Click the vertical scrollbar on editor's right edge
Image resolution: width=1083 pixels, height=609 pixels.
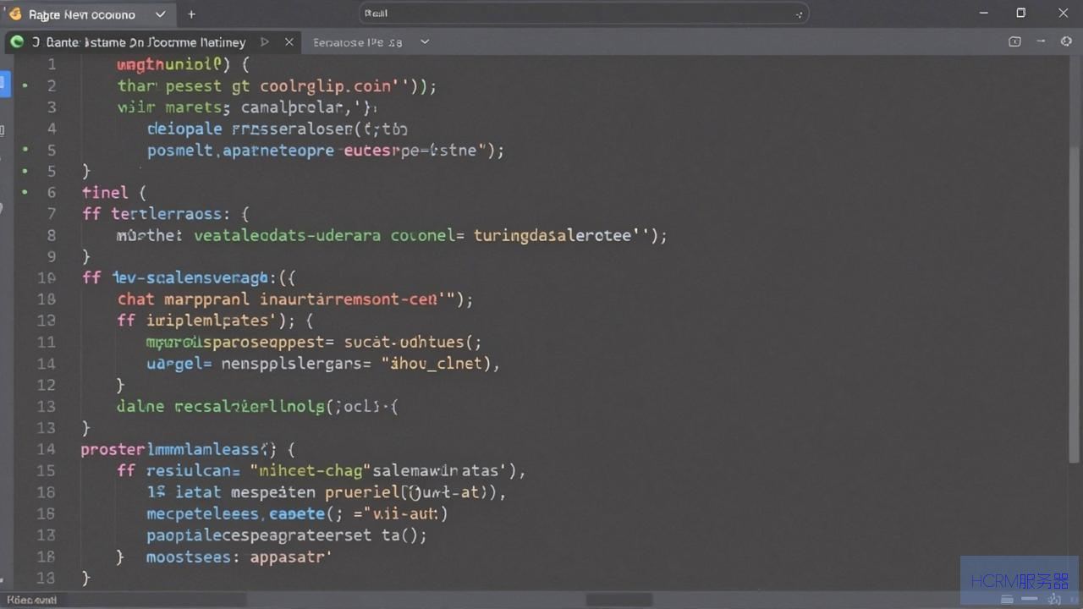[1075, 304]
